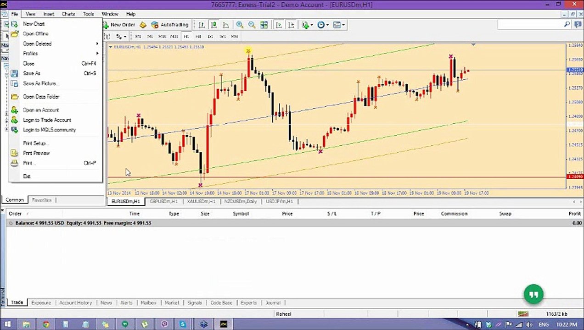Viewport: 584px width, 330px height.
Task: Select the M5 timeframe
Action: 150,36
